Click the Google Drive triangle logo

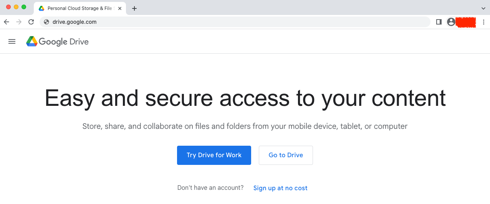point(31,41)
